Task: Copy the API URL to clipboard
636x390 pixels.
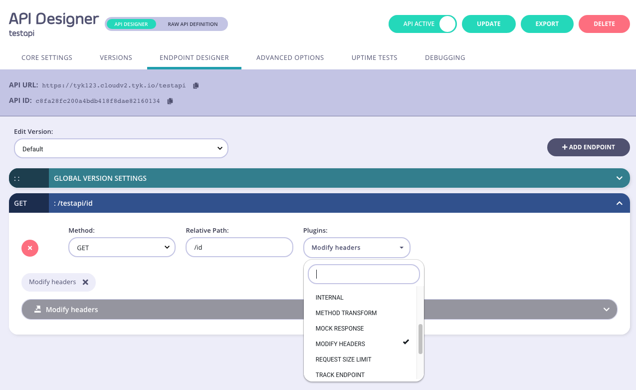Action: pos(196,85)
